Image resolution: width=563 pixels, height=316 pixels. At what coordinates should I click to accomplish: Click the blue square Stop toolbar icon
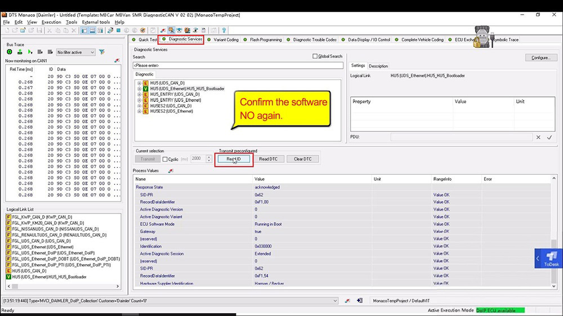pos(118,30)
